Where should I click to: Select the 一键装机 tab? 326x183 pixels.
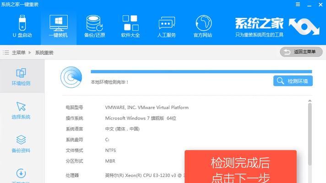(59, 27)
